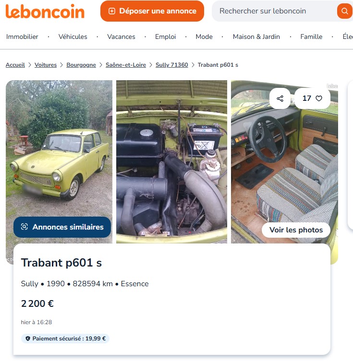Screen dimensions: 353x364
Task: Click the camera icon in Annonces similaires
Action: click(24, 227)
